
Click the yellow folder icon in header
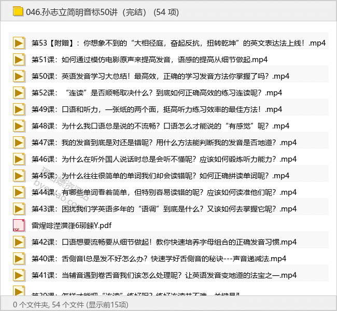click(18, 11)
